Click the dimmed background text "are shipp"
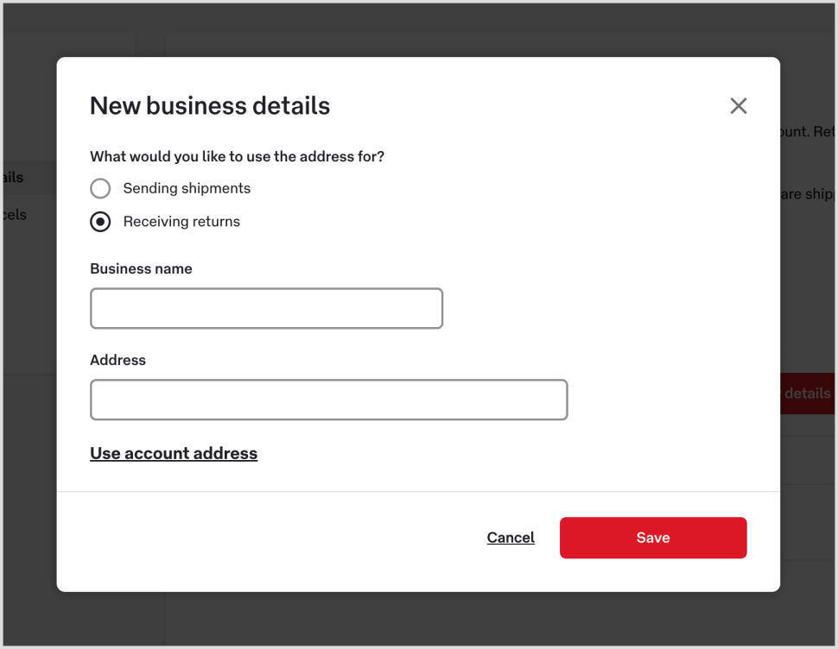Image resolution: width=838 pixels, height=649 pixels. click(x=807, y=194)
